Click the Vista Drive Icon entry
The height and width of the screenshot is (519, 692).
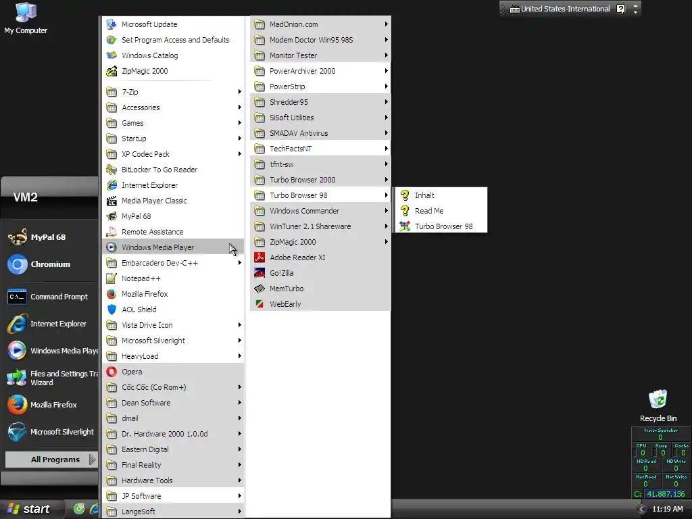click(173, 325)
